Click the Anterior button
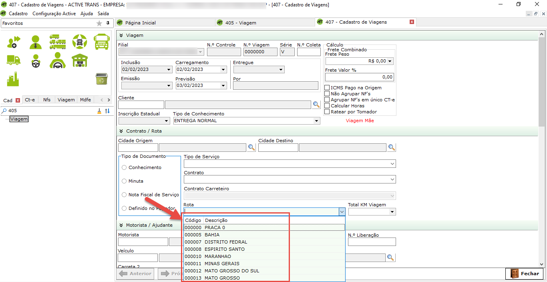547x282 pixels. pos(136,274)
